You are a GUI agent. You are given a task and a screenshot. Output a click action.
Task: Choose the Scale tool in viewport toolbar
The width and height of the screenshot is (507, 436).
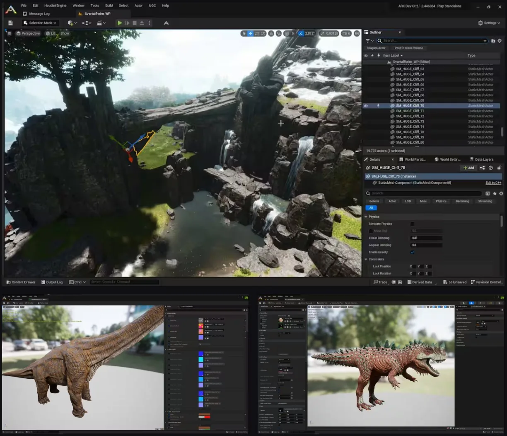pyautogui.click(x=263, y=33)
